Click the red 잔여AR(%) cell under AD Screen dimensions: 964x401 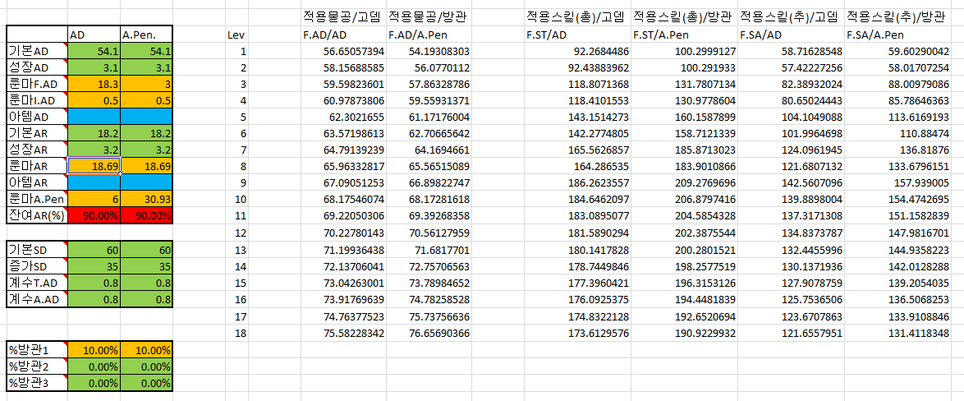[x=94, y=215]
